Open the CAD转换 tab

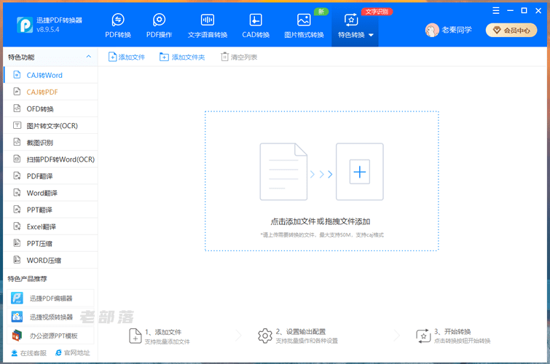coord(256,25)
